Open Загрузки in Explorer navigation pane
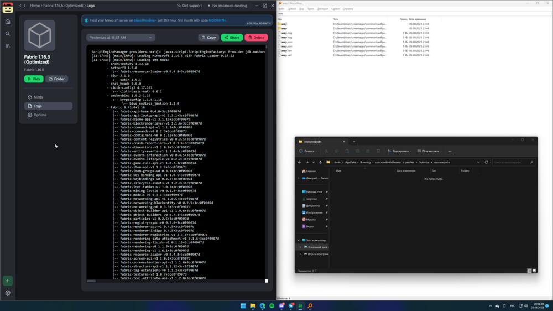The width and height of the screenshot is (553, 311). [311, 199]
